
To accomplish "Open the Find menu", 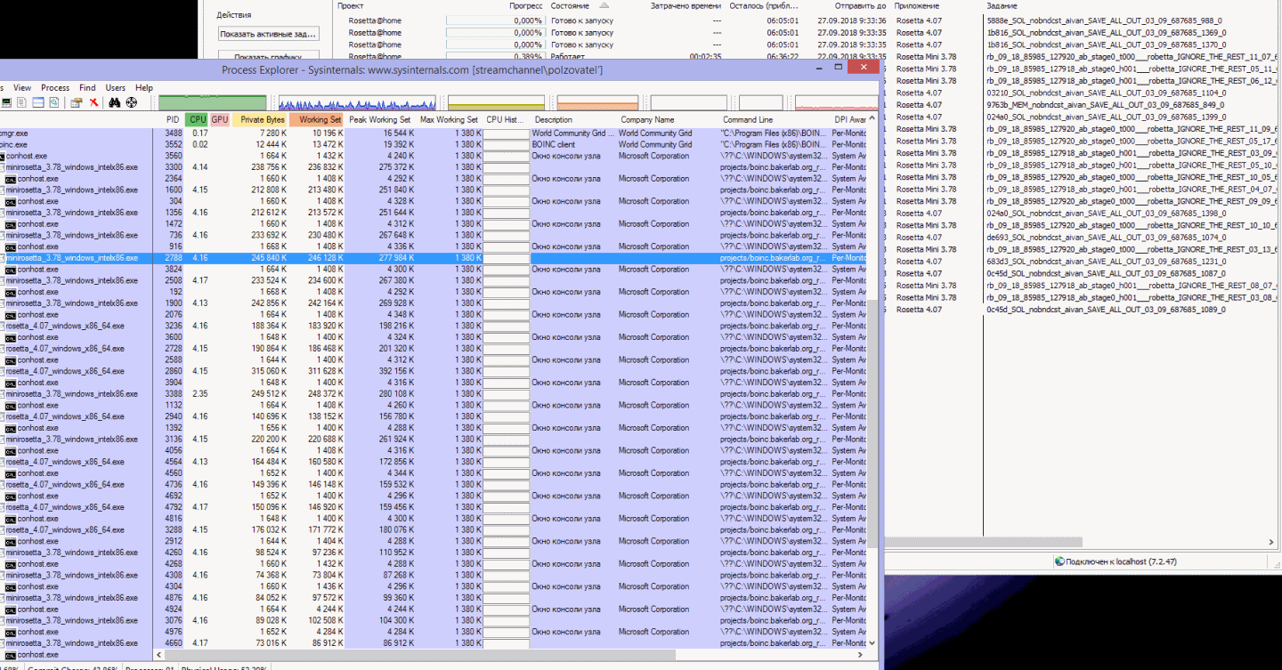I will 87,88.
